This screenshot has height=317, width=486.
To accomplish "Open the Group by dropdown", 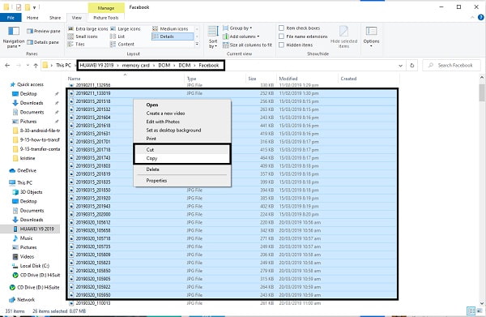I will coord(237,28).
